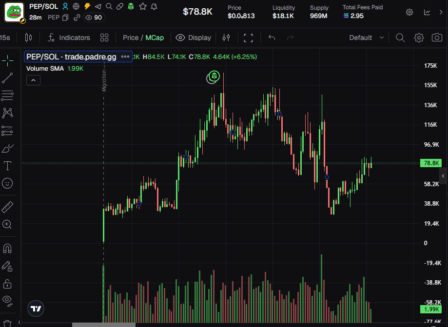
Task: Expand the right side panel arrow
Action: point(443,176)
